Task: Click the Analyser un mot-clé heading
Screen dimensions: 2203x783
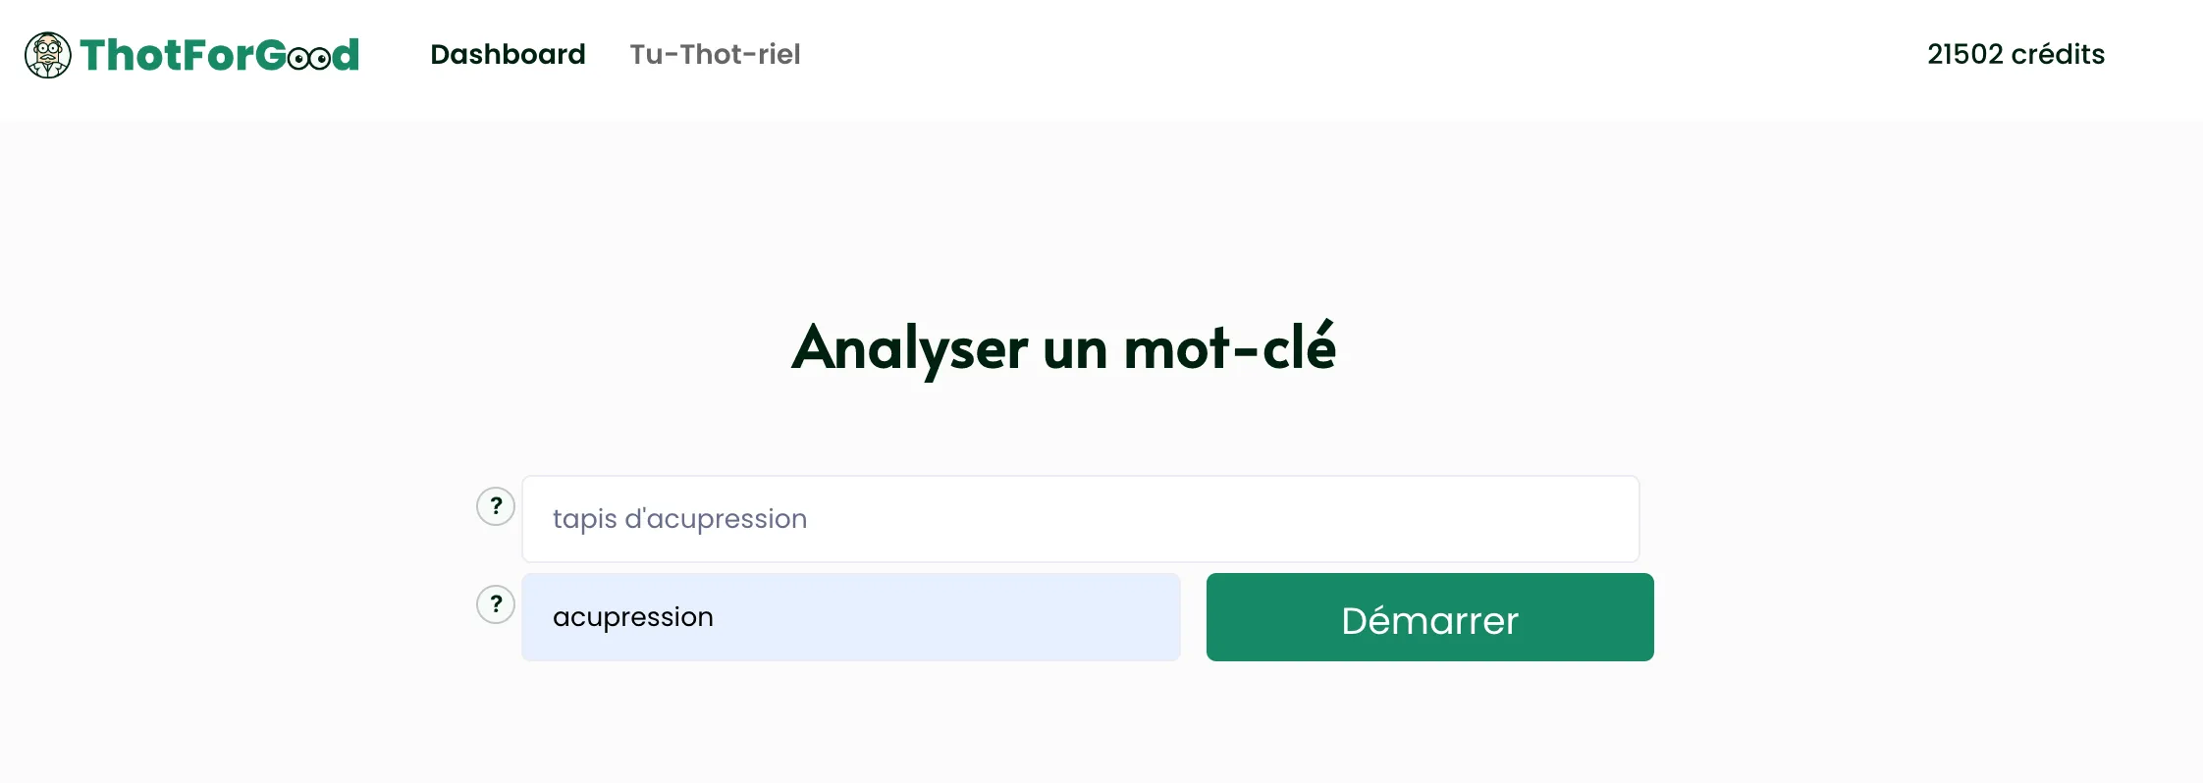Action: coord(1063,347)
